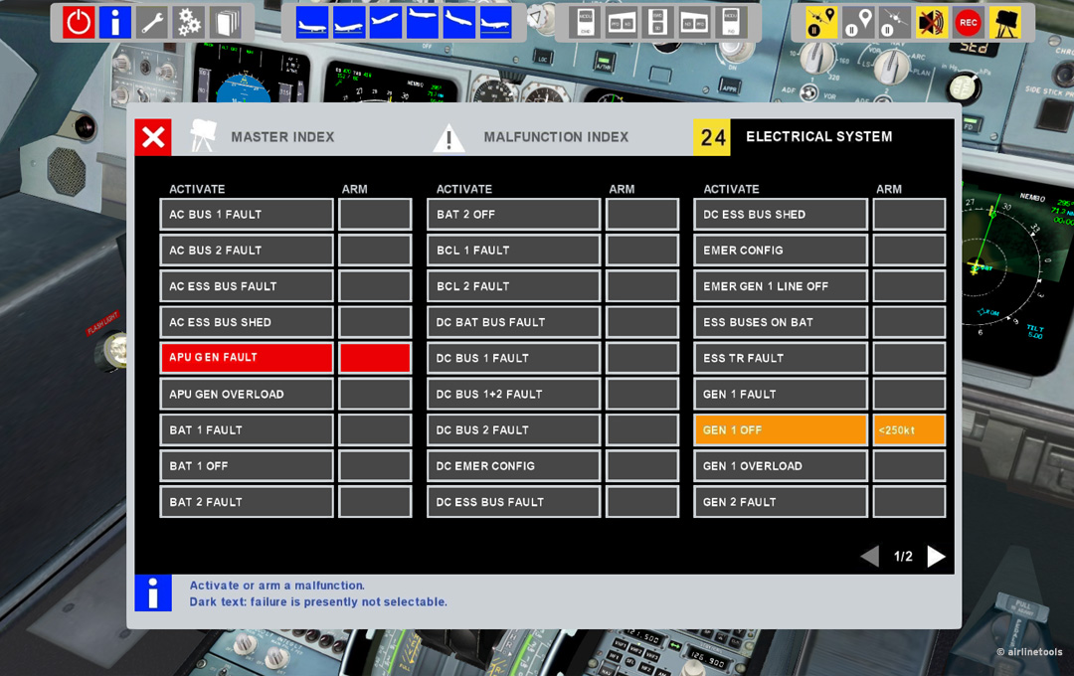Open the wrench tools panel

pos(151,22)
